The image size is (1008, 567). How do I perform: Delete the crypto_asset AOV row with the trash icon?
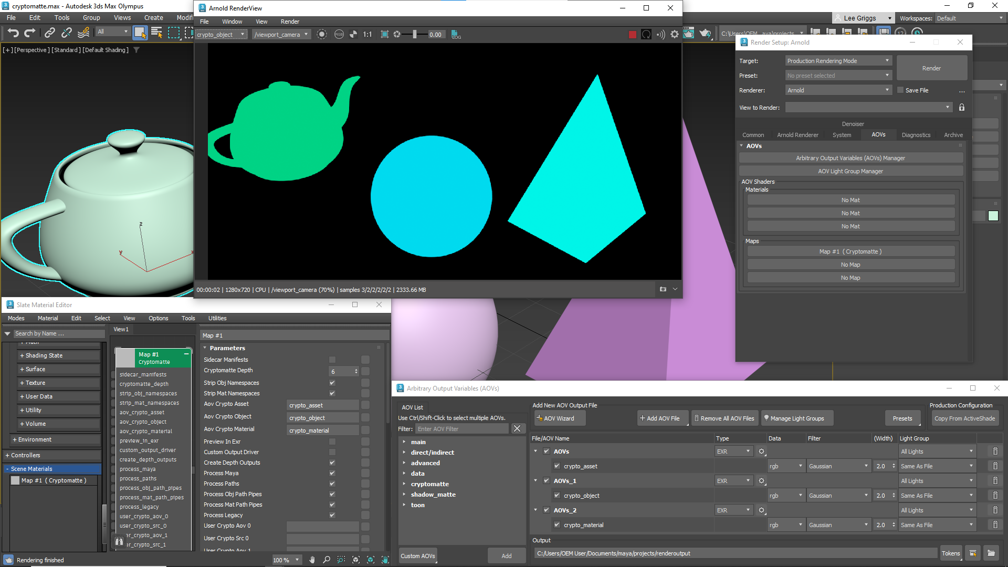click(995, 466)
